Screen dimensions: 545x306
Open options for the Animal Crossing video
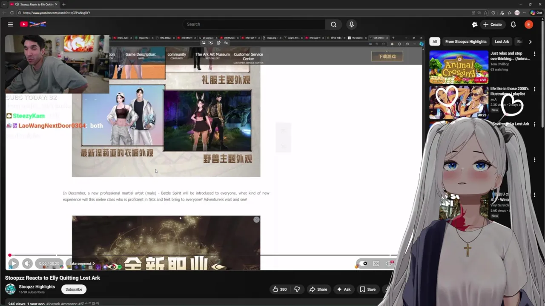click(x=534, y=54)
